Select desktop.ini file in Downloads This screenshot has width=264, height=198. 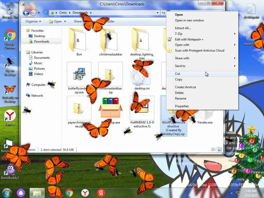(142, 76)
